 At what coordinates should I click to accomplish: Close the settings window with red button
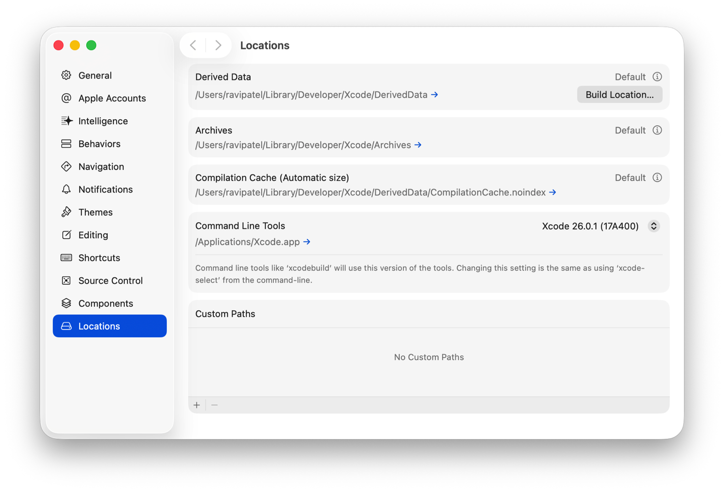tap(59, 45)
